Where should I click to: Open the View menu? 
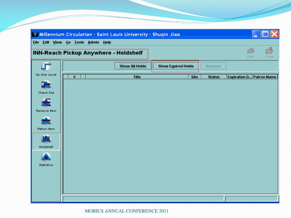click(57, 42)
